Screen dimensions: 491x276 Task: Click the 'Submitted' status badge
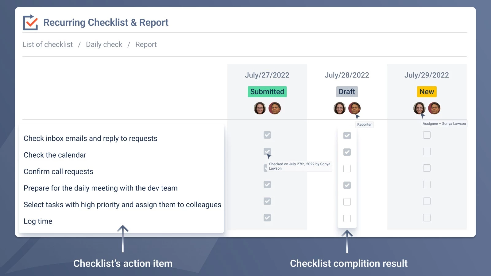(267, 91)
